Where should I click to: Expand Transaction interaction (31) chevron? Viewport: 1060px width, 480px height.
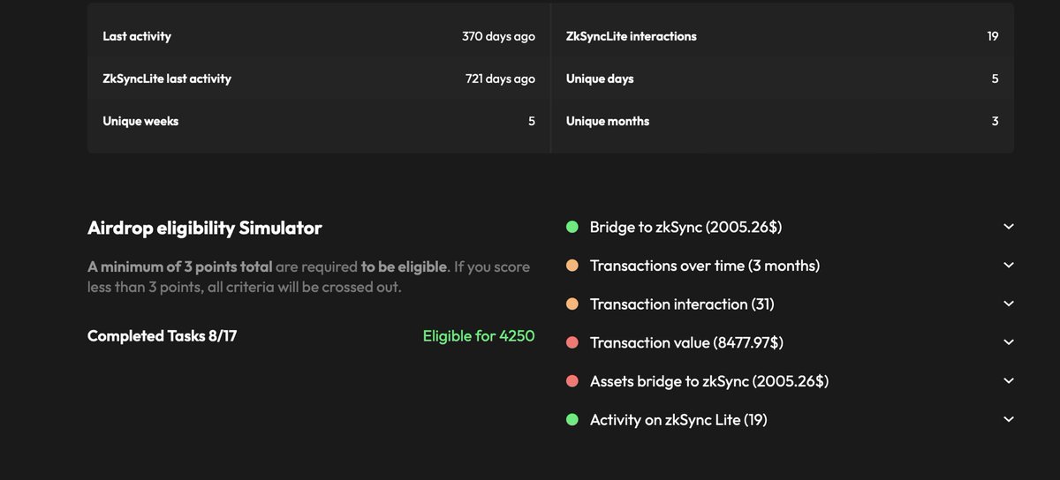pos(1009,304)
